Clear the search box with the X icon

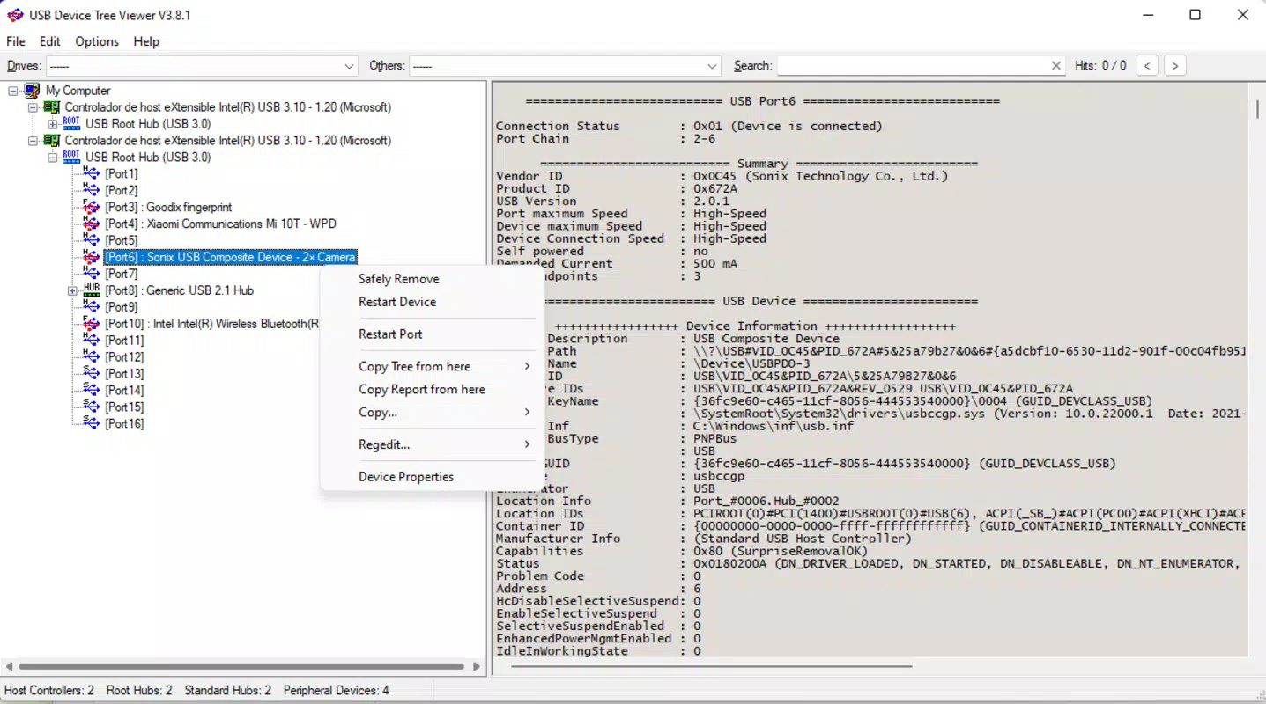click(x=1056, y=66)
